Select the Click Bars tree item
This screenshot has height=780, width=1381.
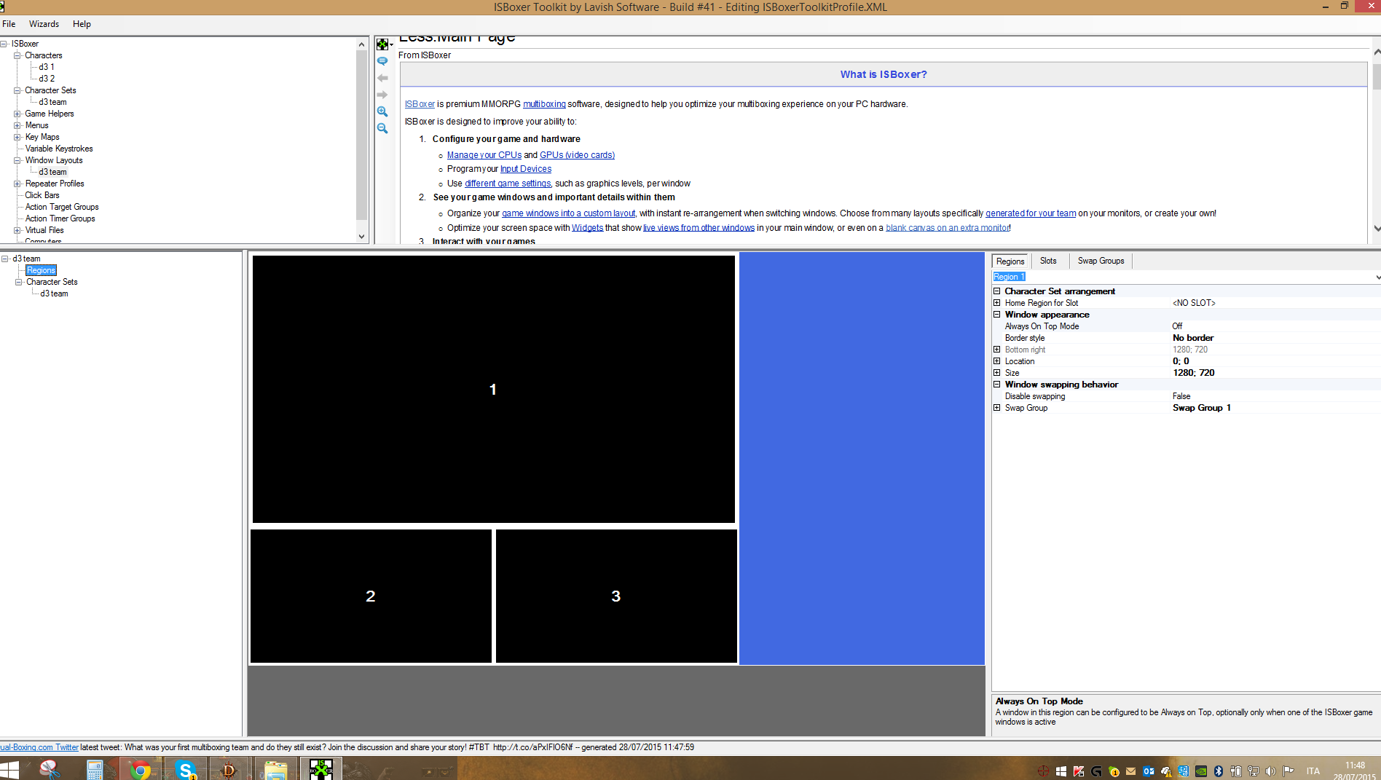click(x=42, y=195)
